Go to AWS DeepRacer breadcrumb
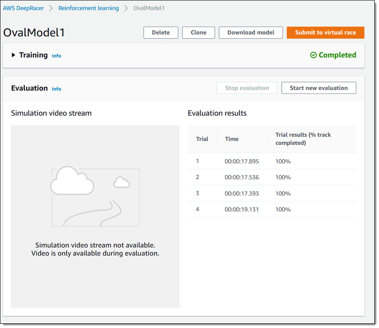The image size is (379, 328). point(24,8)
